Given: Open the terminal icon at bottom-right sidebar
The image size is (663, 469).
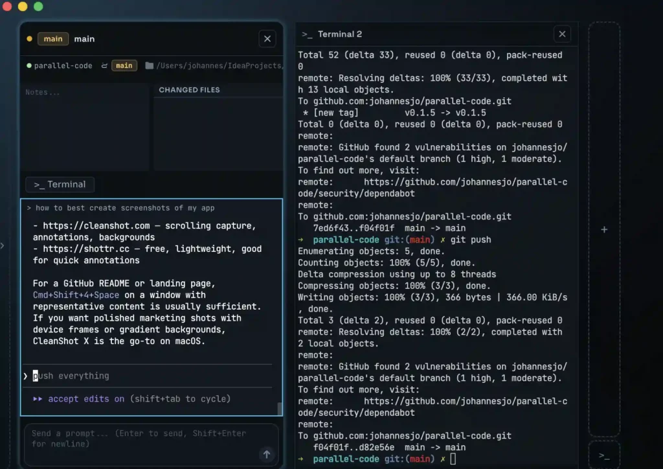Looking at the screenshot, I should pos(604,457).
